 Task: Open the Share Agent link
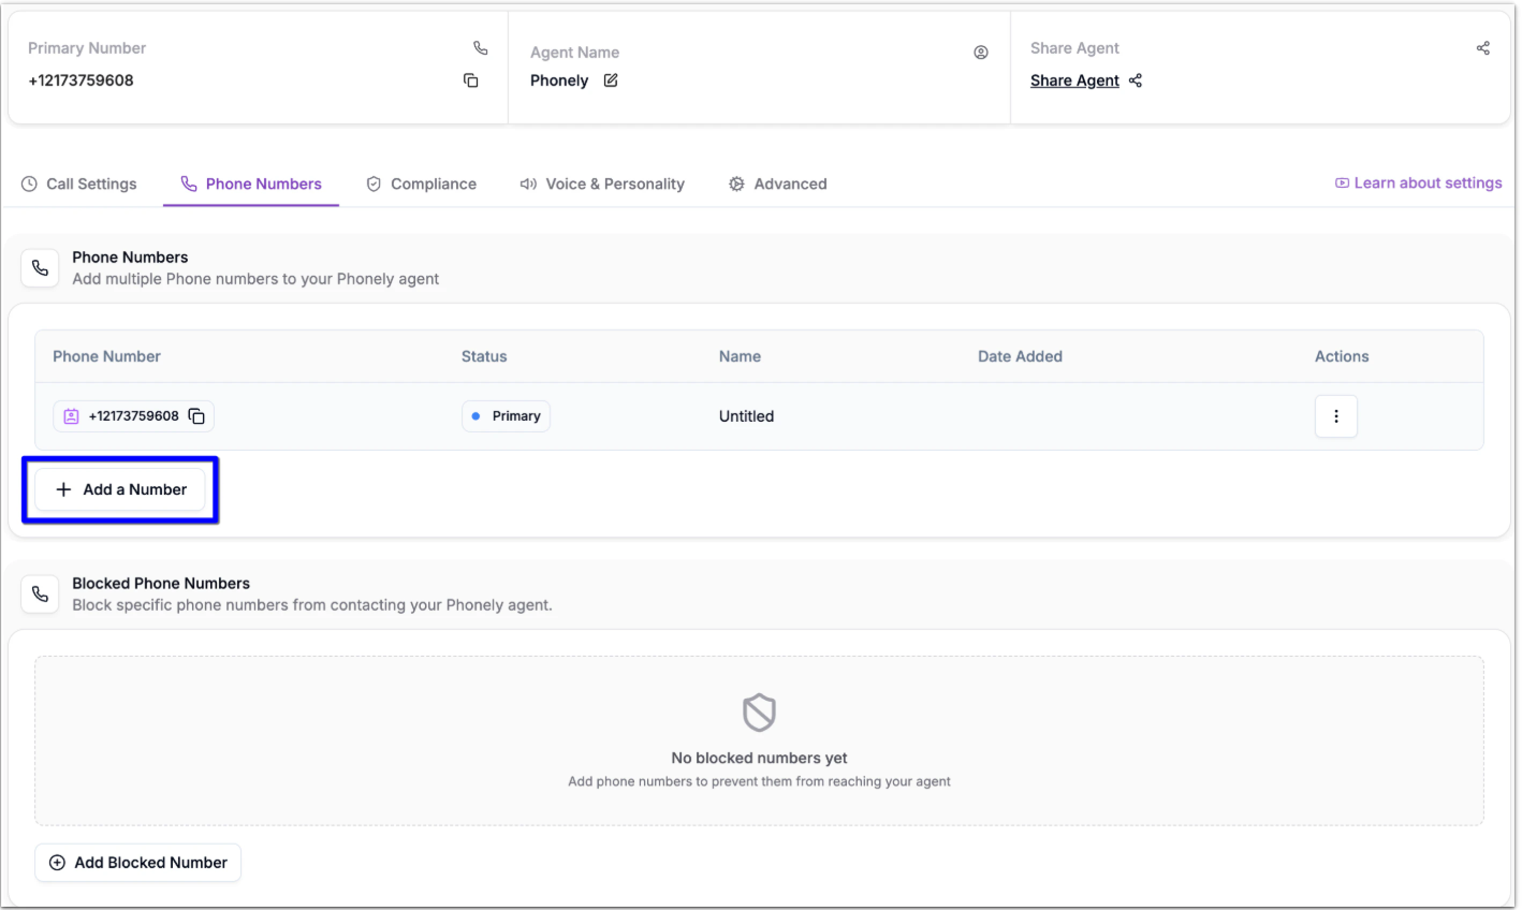[x=1074, y=80]
